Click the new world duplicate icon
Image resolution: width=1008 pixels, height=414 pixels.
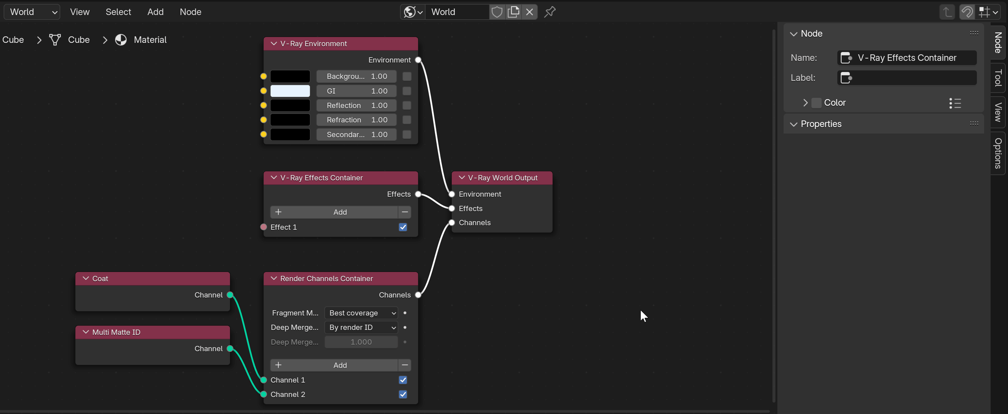pyautogui.click(x=513, y=12)
